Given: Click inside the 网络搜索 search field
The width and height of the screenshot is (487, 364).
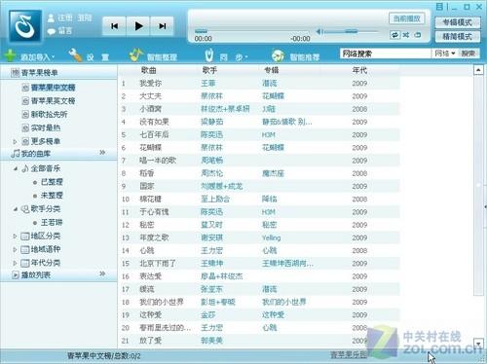Looking at the screenshot, I should (x=386, y=54).
